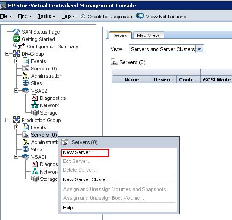The height and width of the screenshot is (220, 232).
Task: Open the Servers and Server Clusters dropdown
Action: click(x=199, y=49)
